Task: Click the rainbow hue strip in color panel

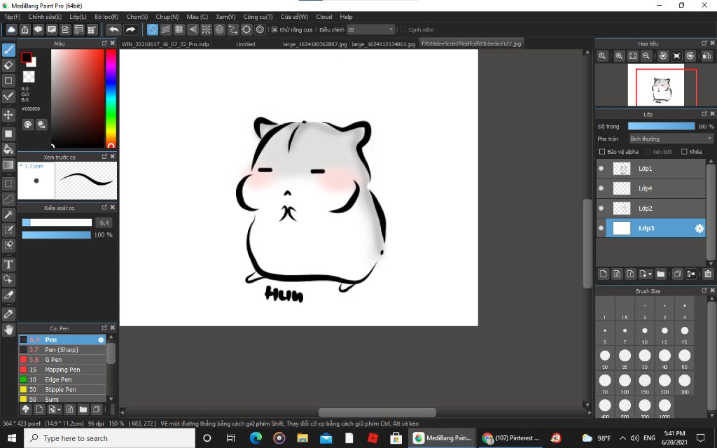Action: tap(111, 98)
